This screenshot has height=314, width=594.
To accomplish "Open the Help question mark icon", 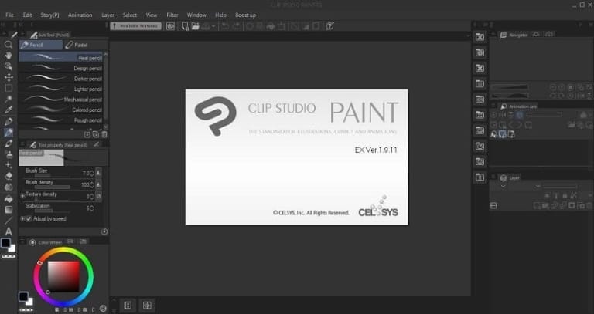I will [x=330, y=26].
